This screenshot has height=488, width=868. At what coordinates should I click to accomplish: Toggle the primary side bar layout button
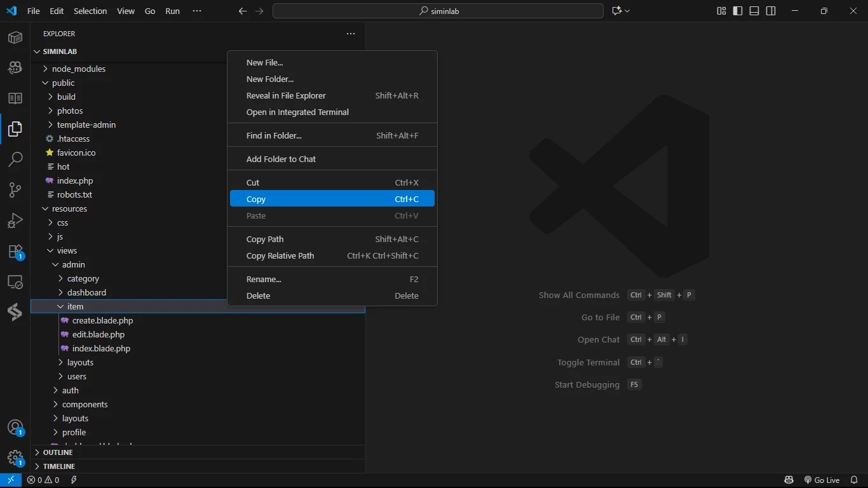click(738, 11)
